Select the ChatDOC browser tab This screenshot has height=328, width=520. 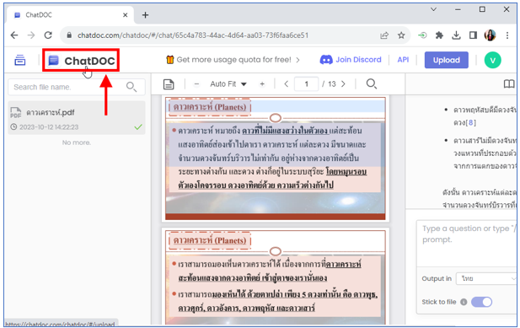click(70, 15)
